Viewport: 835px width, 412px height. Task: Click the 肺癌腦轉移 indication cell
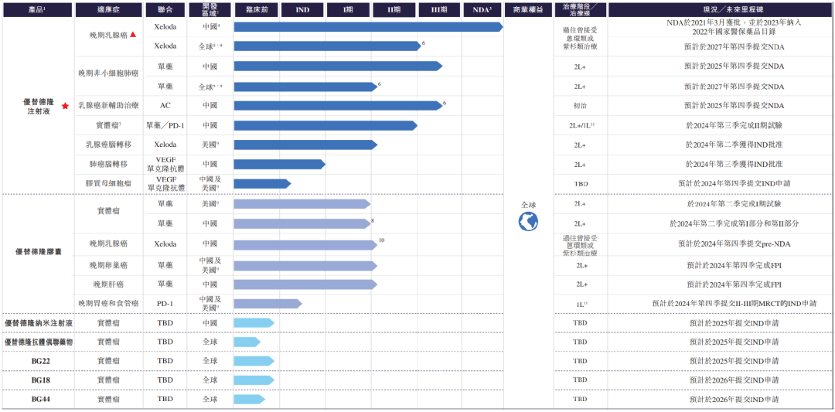coord(108,164)
